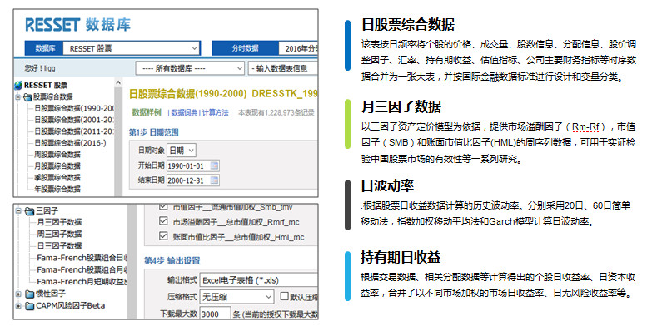Open the 所有数据库 dropdown
This screenshot has width=647, height=331.
pos(190,68)
